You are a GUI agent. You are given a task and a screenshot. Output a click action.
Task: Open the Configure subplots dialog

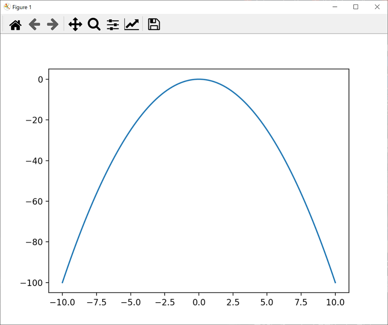pos(113,25)
